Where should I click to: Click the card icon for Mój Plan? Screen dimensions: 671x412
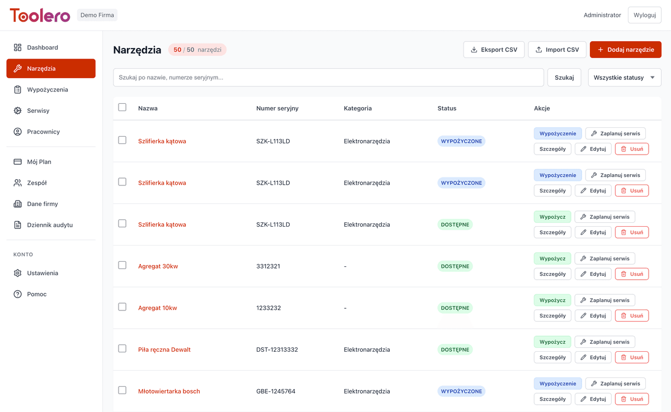17,162
